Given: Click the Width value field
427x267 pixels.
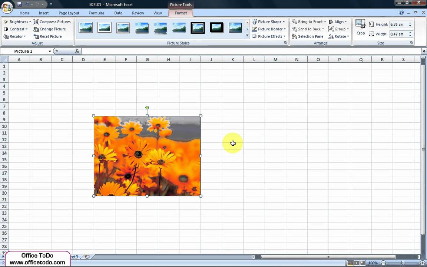Looking at the screenshot, I should coord(398,34).
